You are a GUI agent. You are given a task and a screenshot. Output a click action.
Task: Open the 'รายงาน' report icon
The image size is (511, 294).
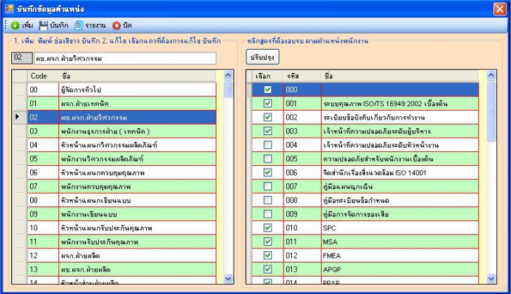[79, 25]
